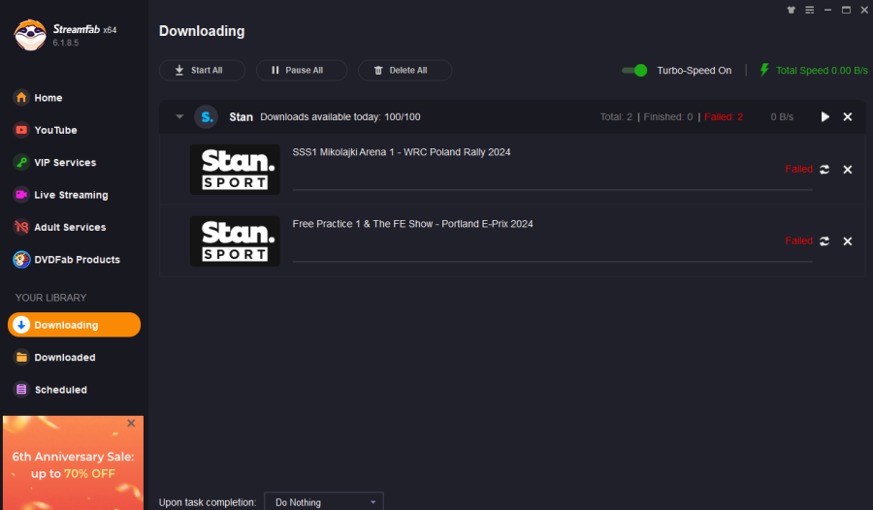Click the SSS1 Mikolajki Arena thumbnail
Screen dimensions: 873x510
tap(235, 170)
